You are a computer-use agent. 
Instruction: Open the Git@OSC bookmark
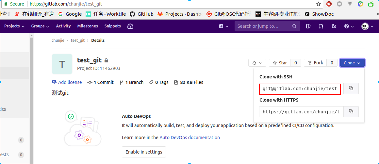[x=229, y=14]
